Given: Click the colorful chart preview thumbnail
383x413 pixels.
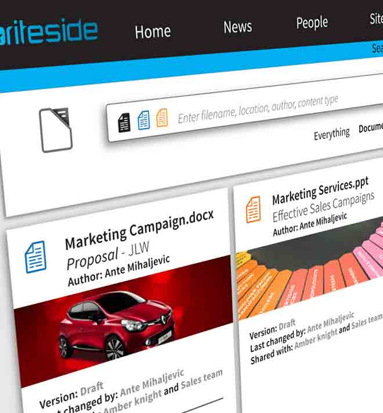Looking at the screenshot, I should pos(310,269).
